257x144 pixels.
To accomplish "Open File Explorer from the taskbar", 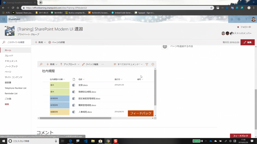I will pyautogui.click(x=93, y=141).
